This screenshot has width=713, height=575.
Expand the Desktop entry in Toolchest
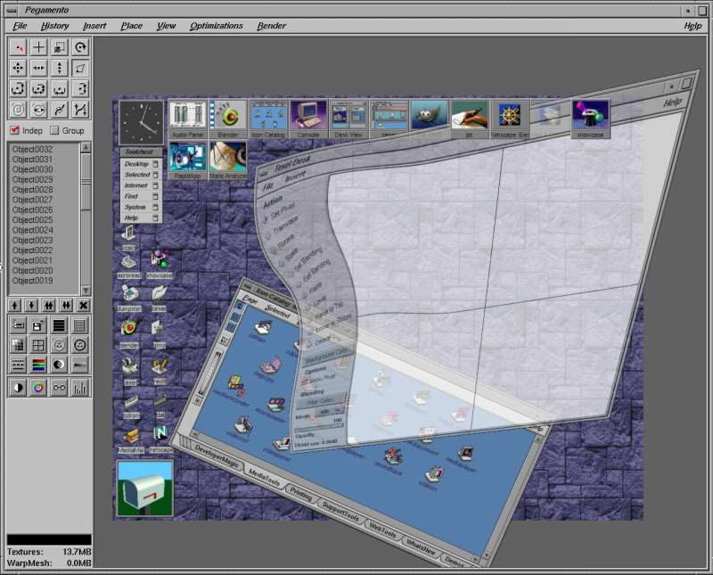(x=142, y=164)
